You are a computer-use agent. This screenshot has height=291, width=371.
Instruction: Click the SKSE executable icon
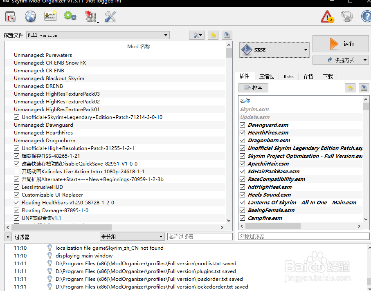[x=247, y=49]
